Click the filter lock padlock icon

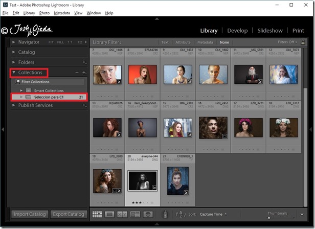pos(303,42)
